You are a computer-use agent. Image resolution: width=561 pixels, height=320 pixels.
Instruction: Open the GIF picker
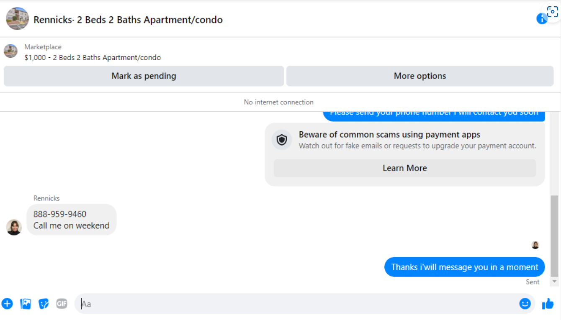pos(62,304)
